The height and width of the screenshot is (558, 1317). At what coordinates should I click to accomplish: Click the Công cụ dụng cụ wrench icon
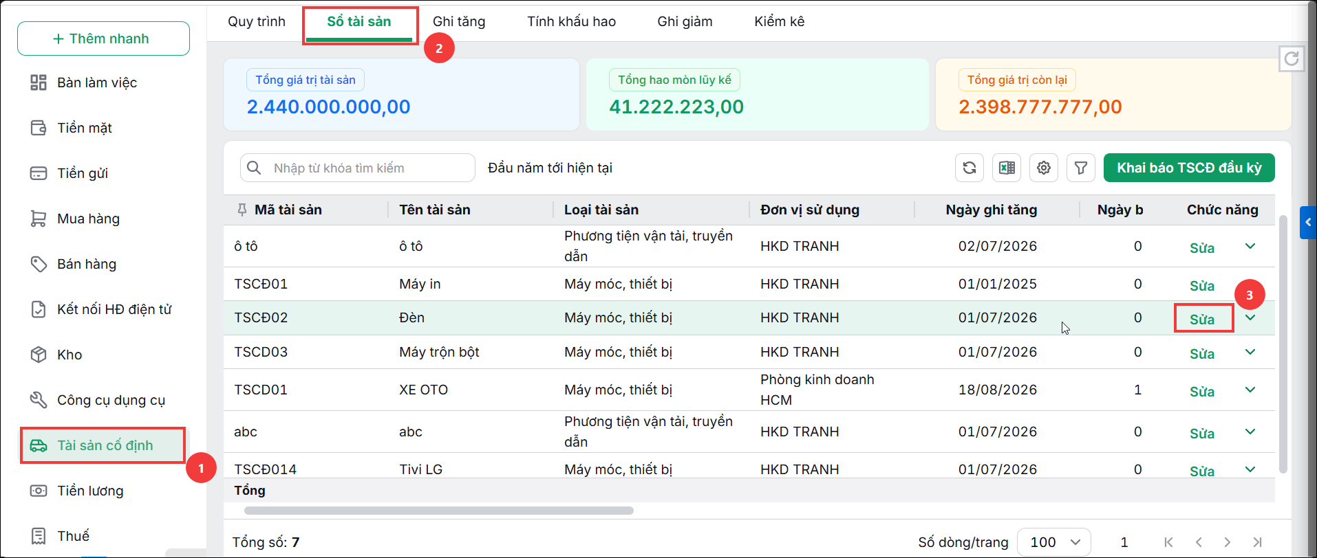(x=39, y=400)
